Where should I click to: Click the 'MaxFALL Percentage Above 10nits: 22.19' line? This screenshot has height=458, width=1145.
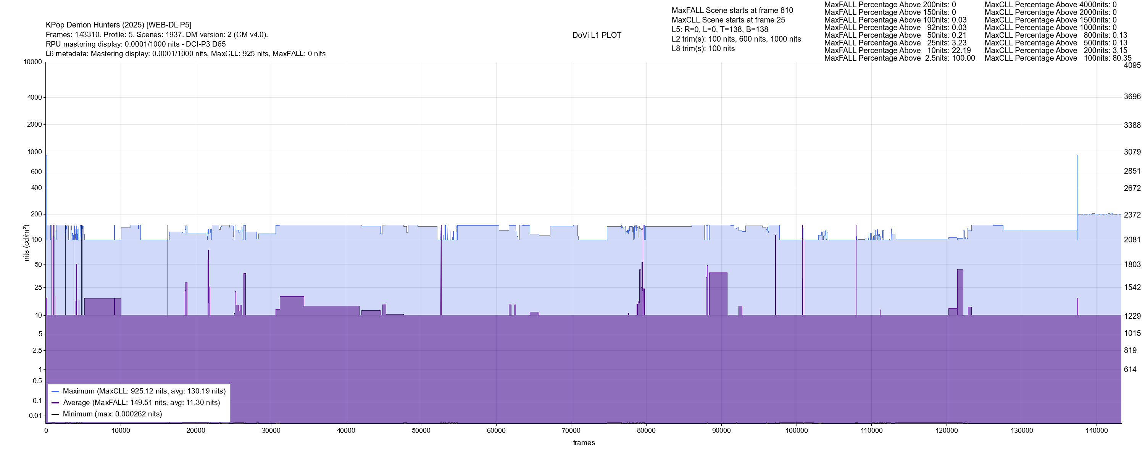897,51
